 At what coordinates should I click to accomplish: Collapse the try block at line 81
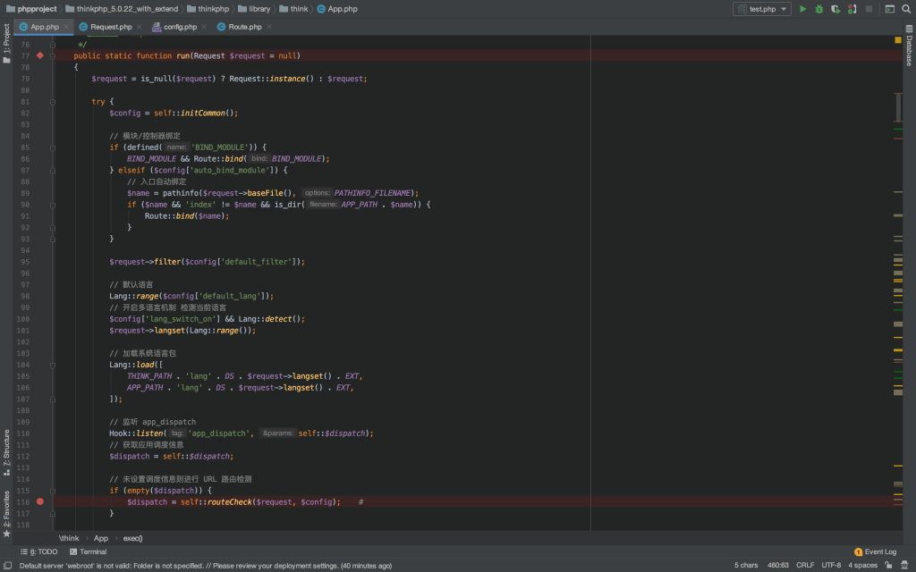[x=54, y=102]
